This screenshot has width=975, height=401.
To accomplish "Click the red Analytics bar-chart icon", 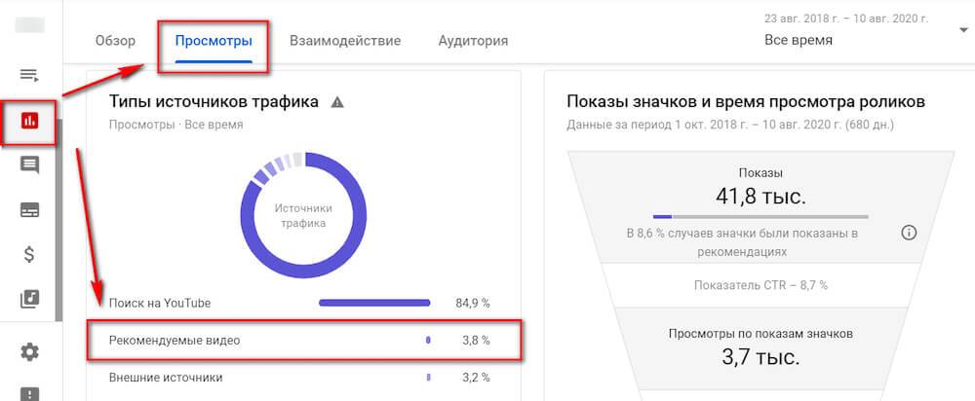I will click(30, 121).
